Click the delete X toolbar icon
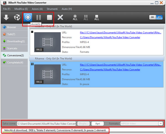Screen dimensions: 166x134 (x=60, y=17)
